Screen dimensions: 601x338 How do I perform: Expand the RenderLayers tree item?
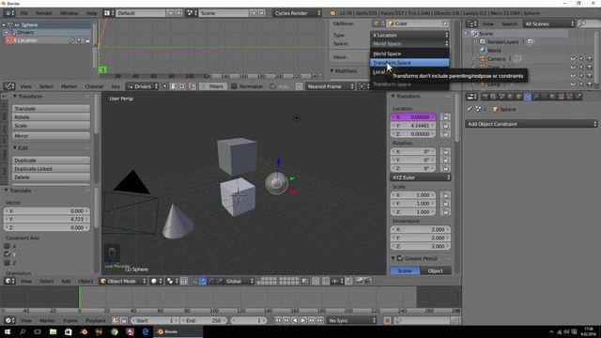pos(476,41)
